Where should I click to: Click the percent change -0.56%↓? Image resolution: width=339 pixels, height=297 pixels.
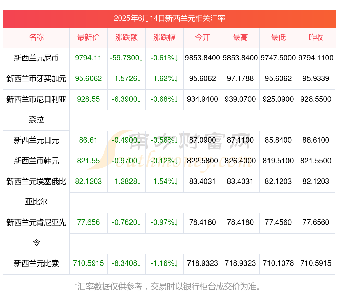point(164,140)
